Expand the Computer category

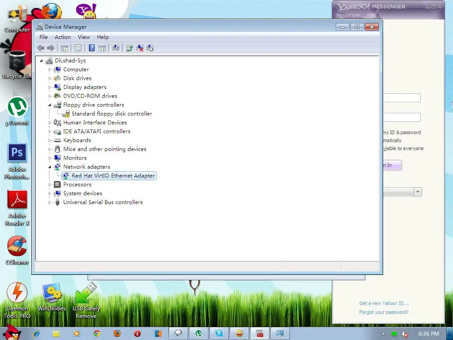pos(50,70)
